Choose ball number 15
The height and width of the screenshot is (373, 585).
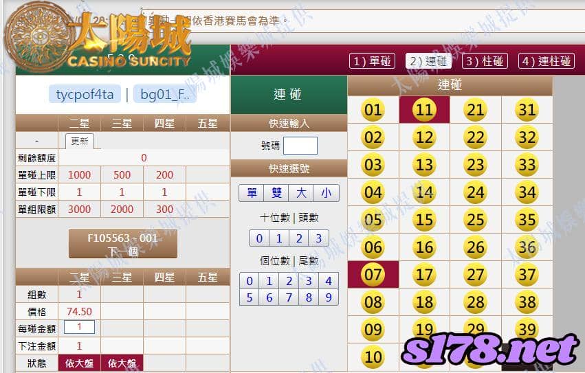click(x=424, y=220)
